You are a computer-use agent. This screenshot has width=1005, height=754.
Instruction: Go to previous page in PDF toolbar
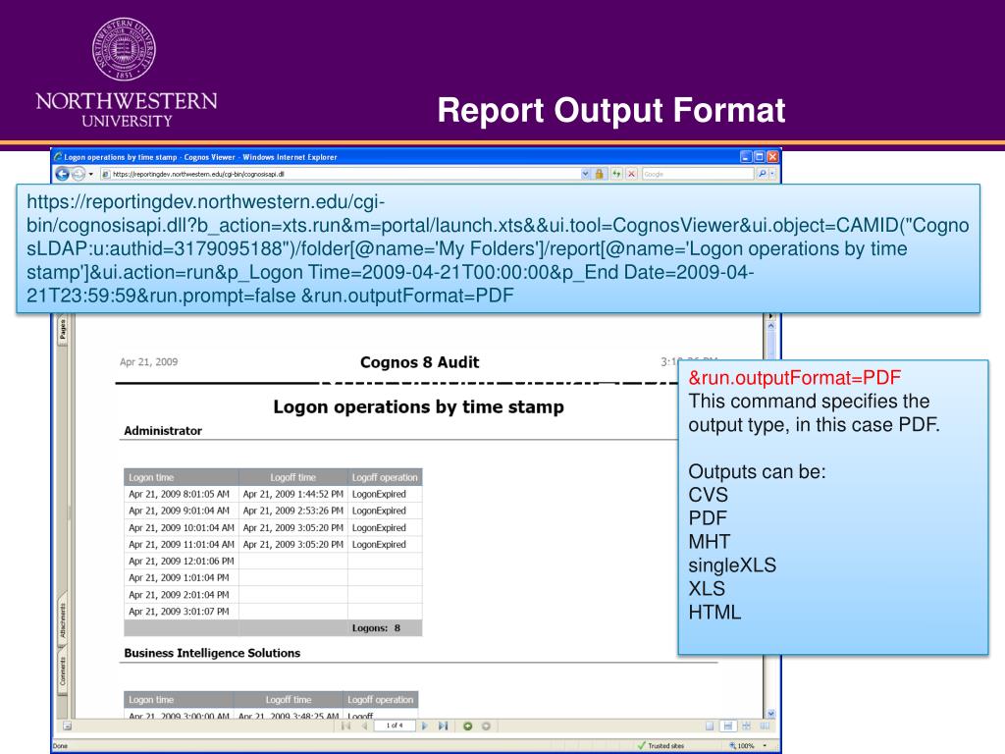[364, 726]
